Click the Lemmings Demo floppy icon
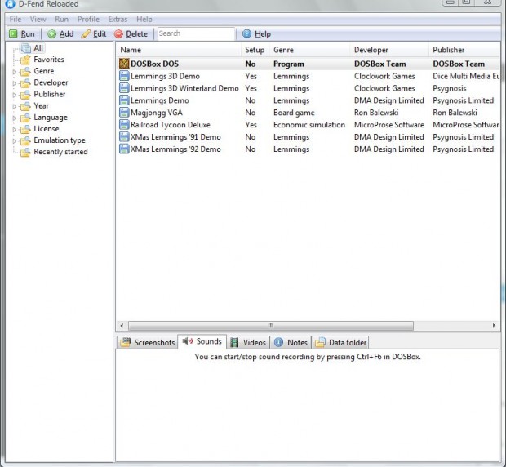 [x=124, y=100]
